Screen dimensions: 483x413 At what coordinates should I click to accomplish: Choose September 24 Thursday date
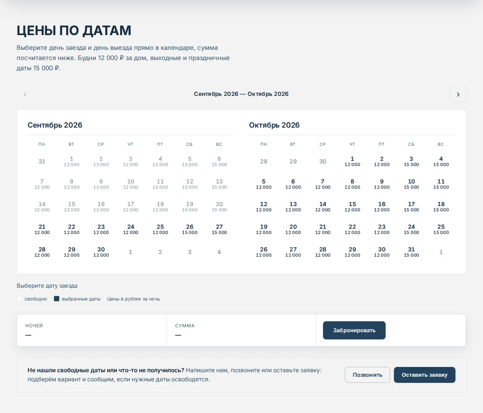[131, 229]
